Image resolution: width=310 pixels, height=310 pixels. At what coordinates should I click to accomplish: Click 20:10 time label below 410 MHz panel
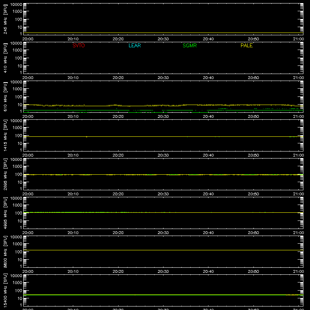pos(73,78)
